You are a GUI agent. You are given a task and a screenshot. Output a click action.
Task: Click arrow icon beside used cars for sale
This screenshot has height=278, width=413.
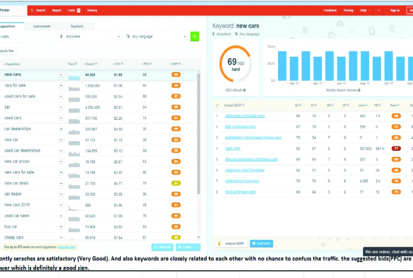click(x=61, y=96)
